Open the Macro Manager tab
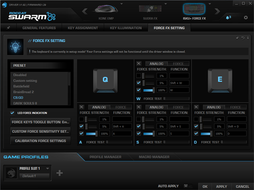Screen dimensions: 254x190 pyautogui.click(x=154, y=157)
